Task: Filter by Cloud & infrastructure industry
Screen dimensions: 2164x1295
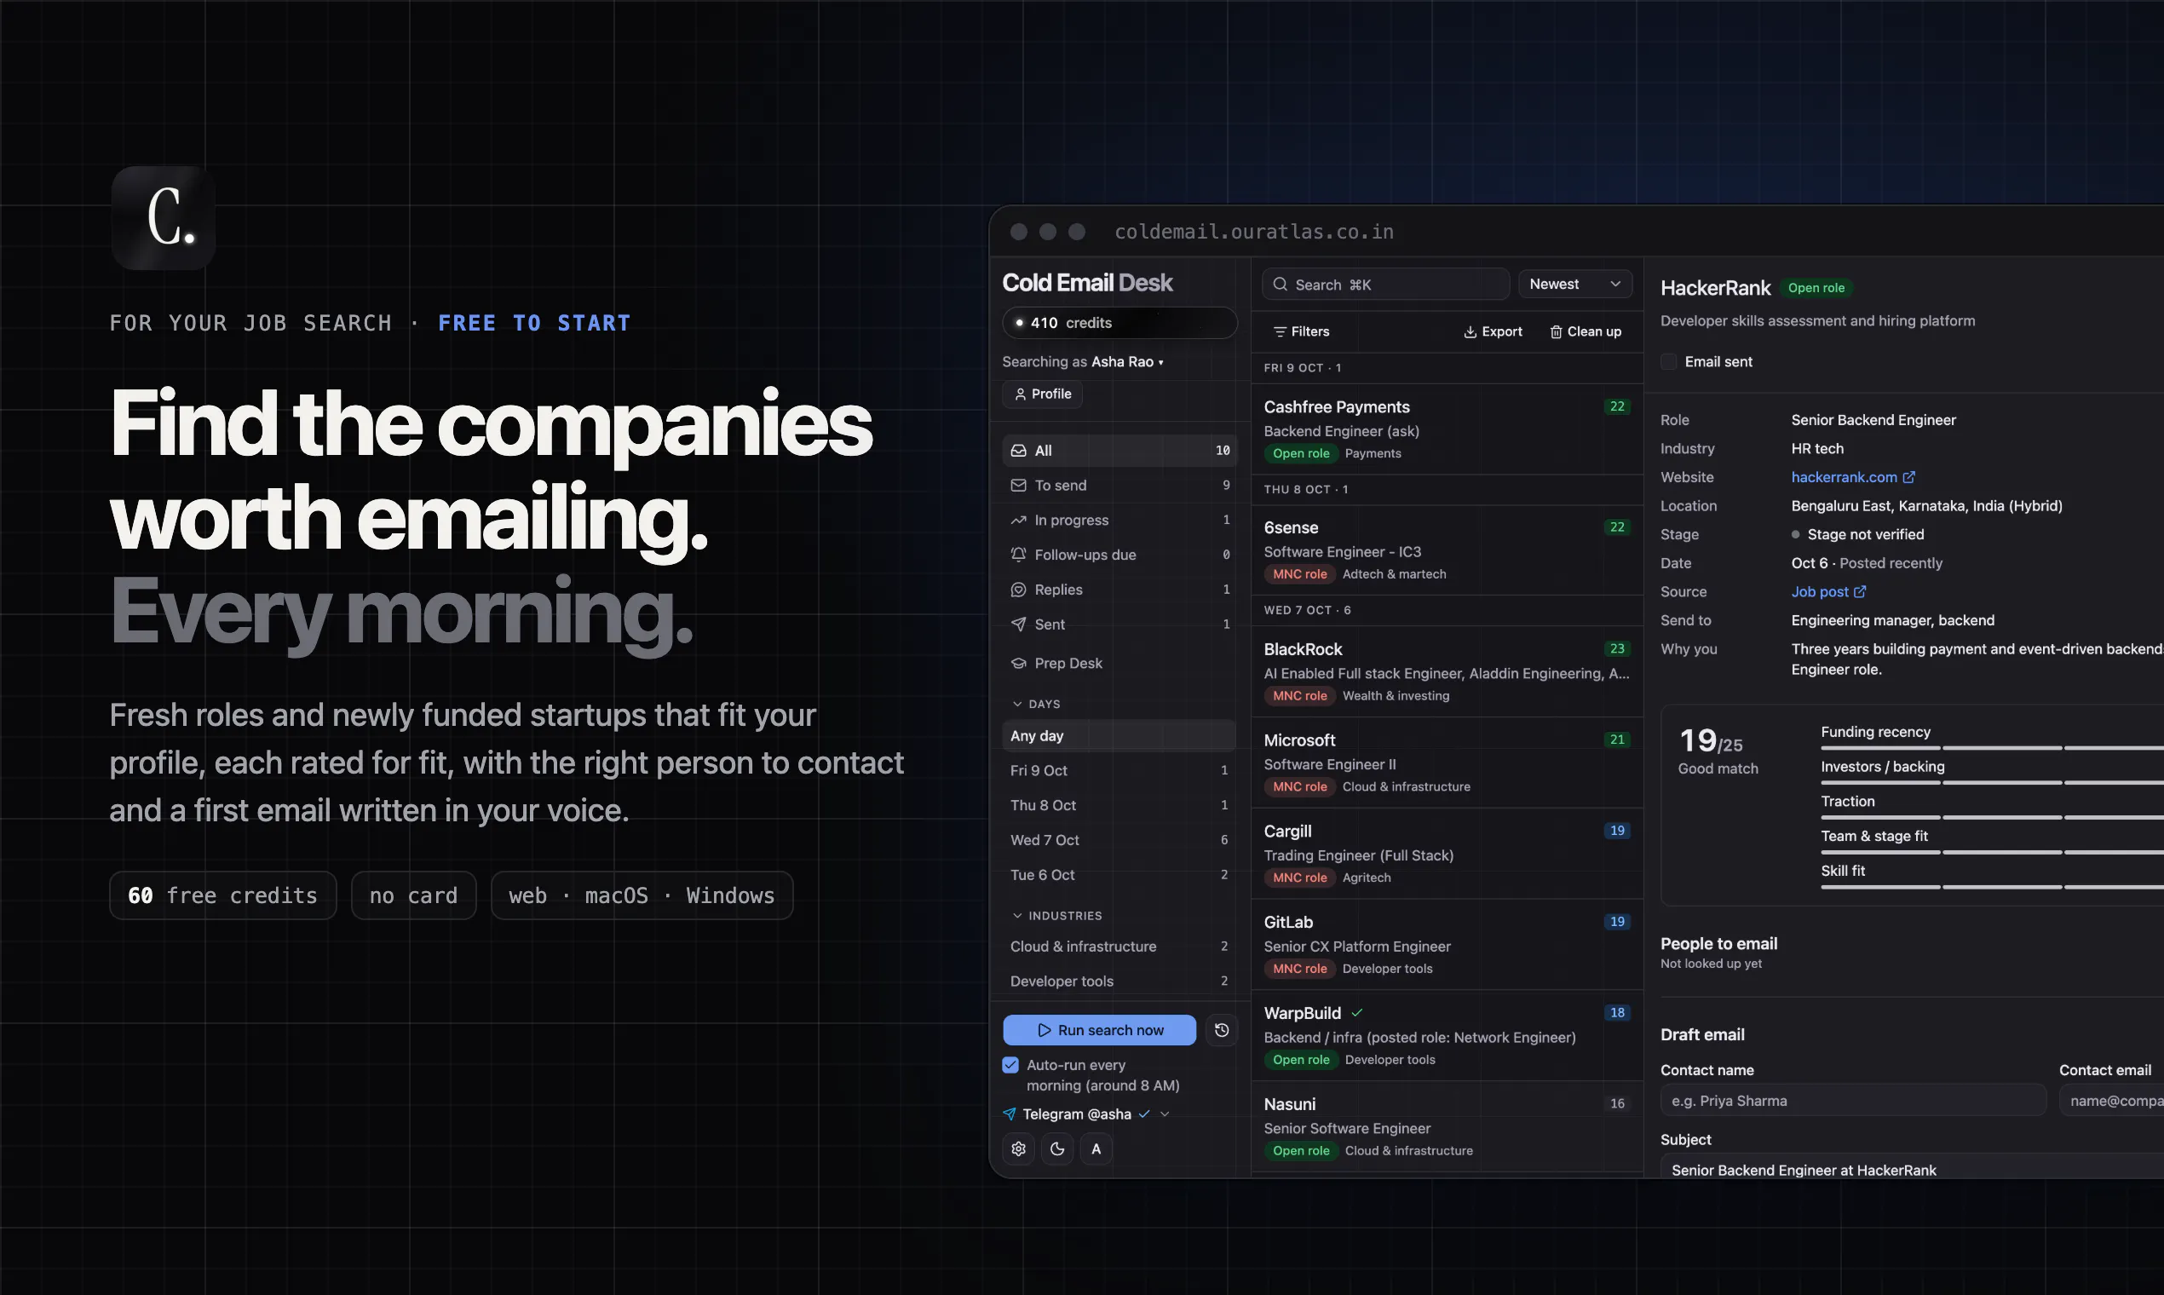Action: 1119,947
